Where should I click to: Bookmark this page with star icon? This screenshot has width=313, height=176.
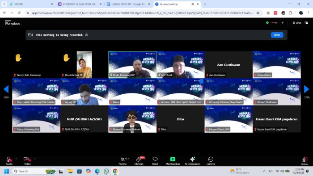click(x=258, y=13)
